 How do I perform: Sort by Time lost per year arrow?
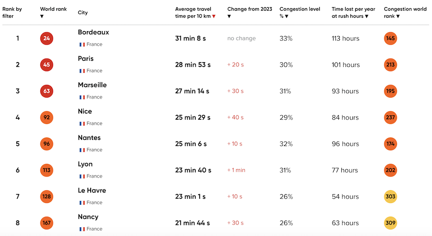pyautogui.click(x=367, y=16)
